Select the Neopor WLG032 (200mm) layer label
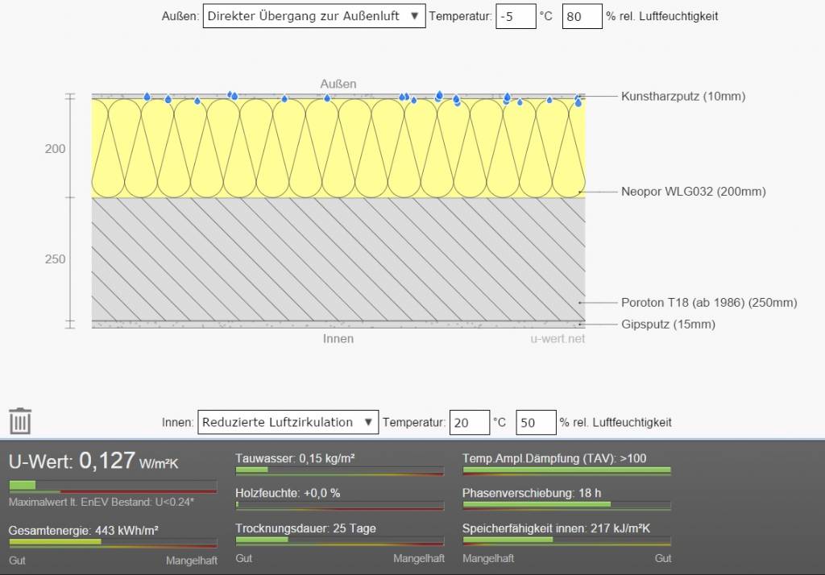 [x=693, y=192]
